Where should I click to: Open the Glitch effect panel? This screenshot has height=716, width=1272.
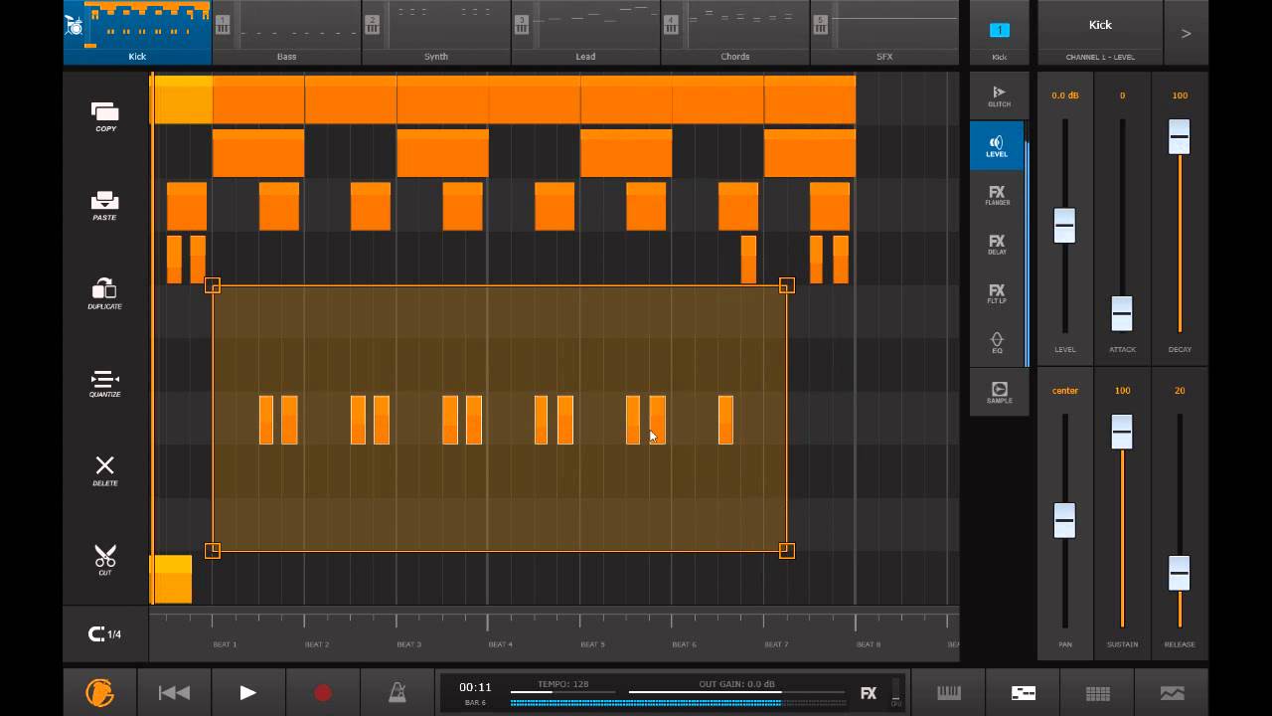999,96
